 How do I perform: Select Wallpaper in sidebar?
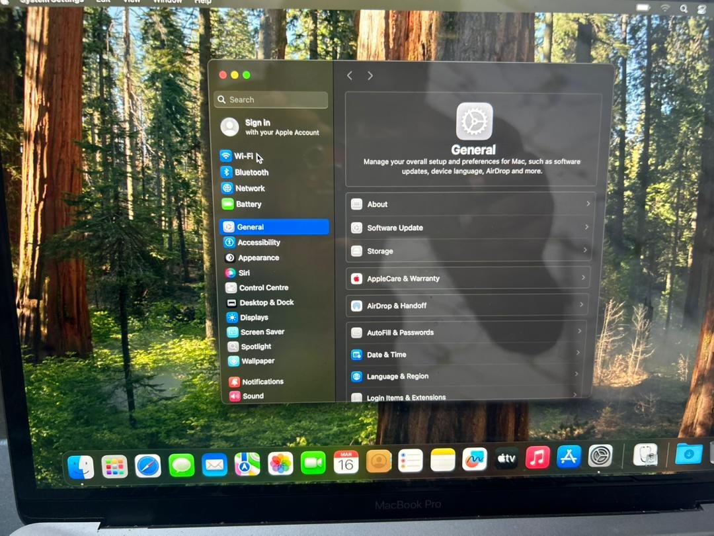258,361
